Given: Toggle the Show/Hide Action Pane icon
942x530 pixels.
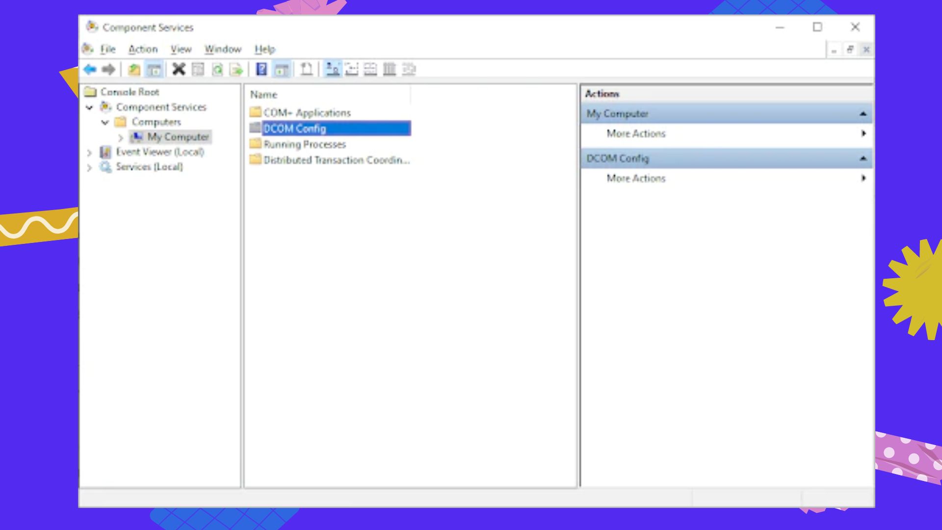Looking at the screenshot, I should click(282, 70).
